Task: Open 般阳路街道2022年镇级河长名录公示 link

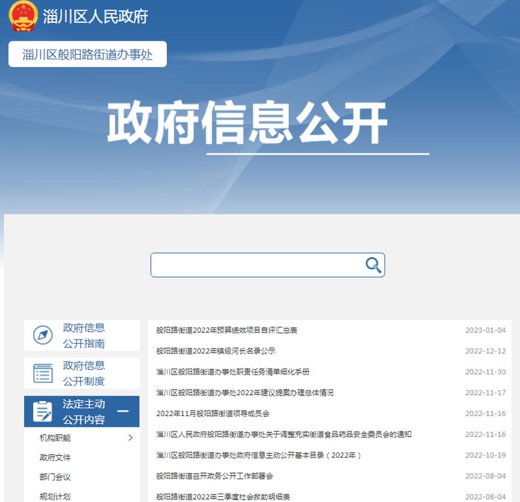Action: pyautogui.click(x=215, y=351)
